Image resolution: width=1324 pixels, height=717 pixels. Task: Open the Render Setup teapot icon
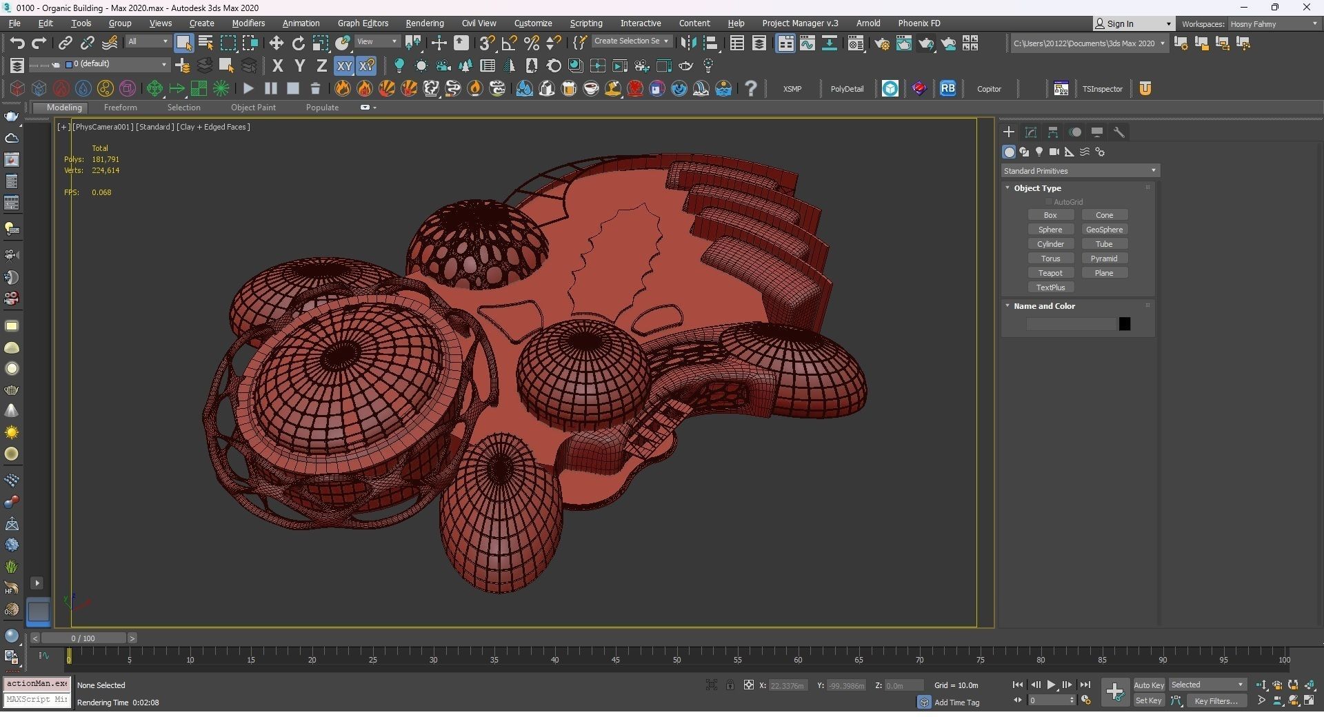(x=881, y=44)
